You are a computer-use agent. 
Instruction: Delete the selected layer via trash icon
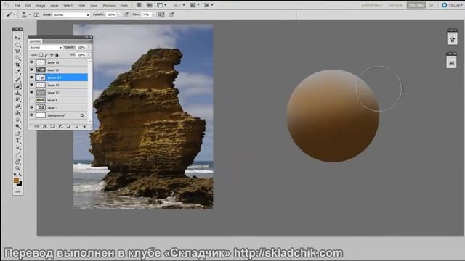point(84,126)
